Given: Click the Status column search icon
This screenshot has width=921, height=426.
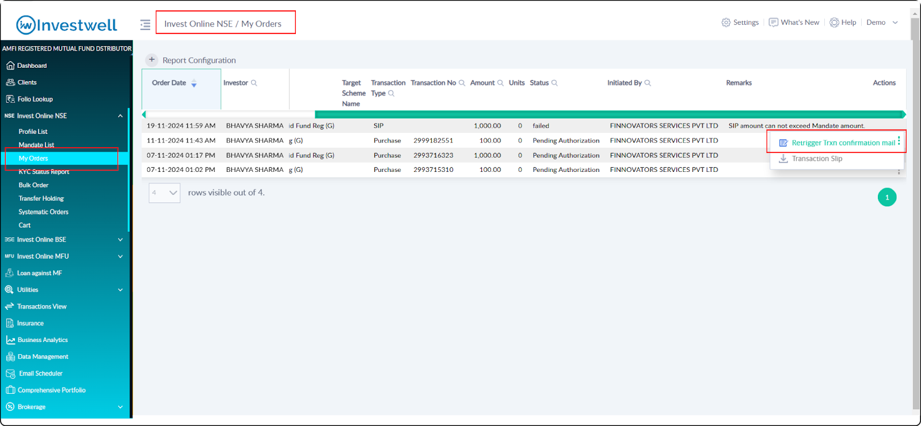Looking at the screenshot, I should point(554,83).
